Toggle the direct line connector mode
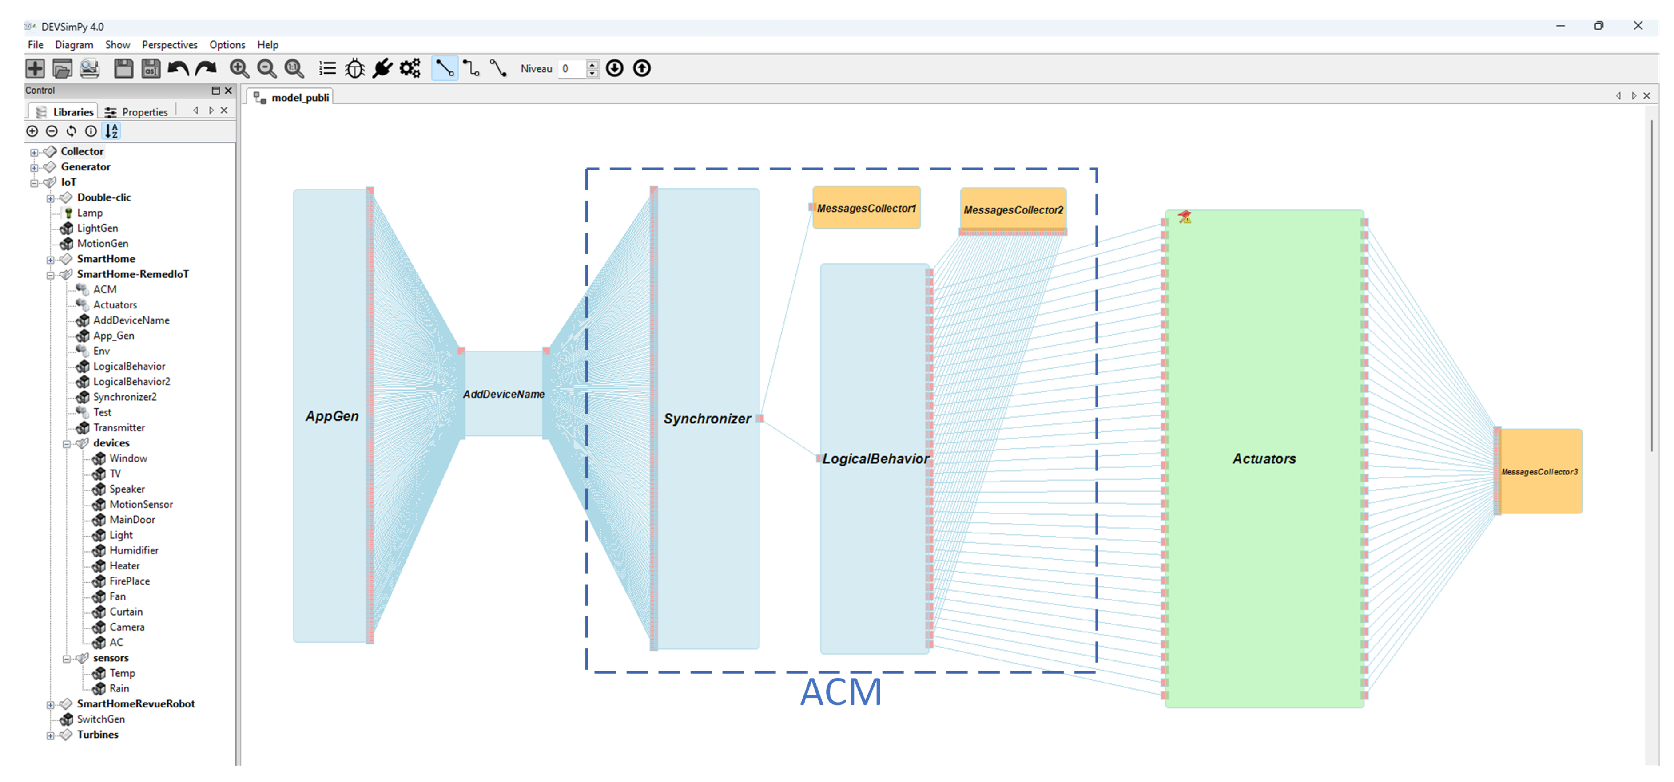1674x782 pixels. (x=445, y=68)
